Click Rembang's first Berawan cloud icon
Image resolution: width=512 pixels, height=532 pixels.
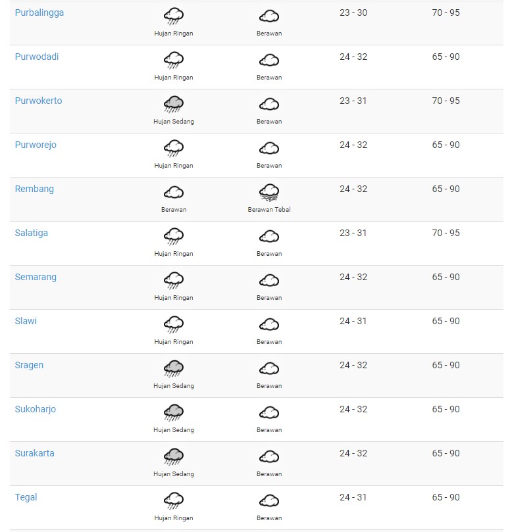pyautogui.click(x=174, y=193)
